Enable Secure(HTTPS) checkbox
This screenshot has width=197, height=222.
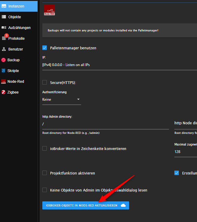coord(45,82)
